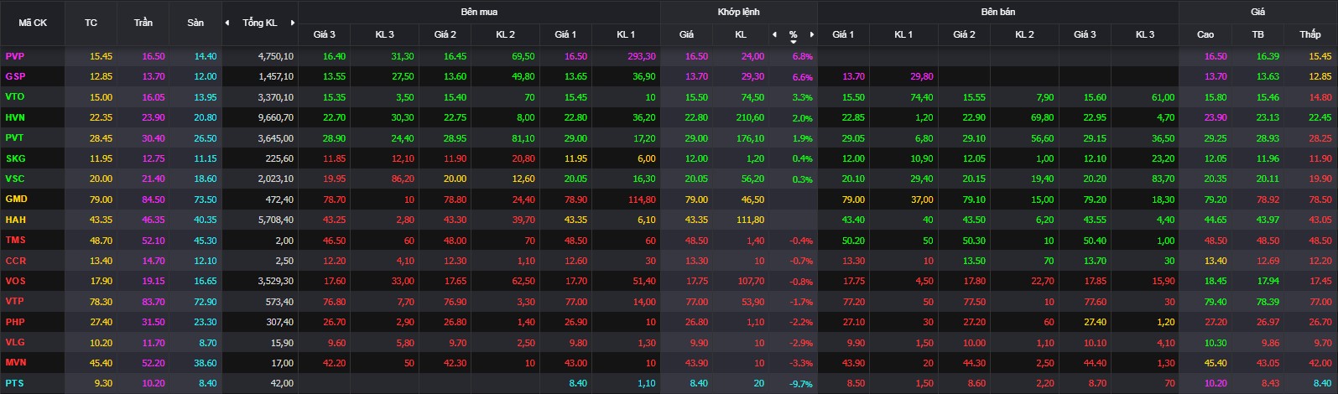1338x394 pixels.
Task: Click GSP sell volume 29,80
Action: (921, 76)
